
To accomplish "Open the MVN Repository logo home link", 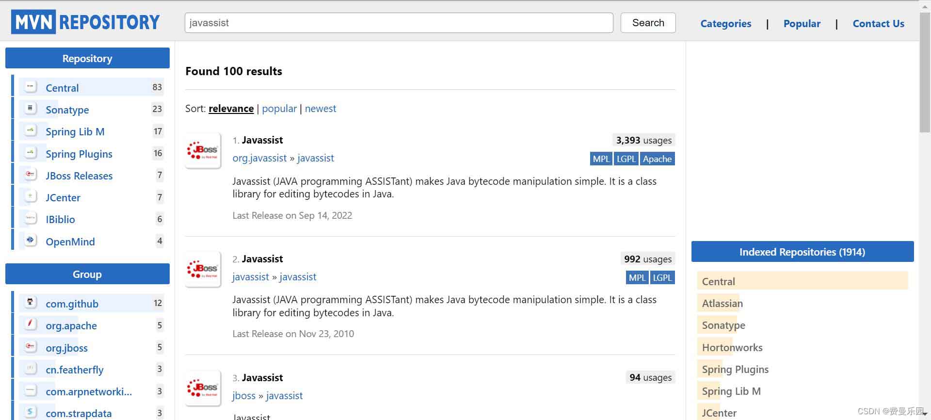I will 85,22.
